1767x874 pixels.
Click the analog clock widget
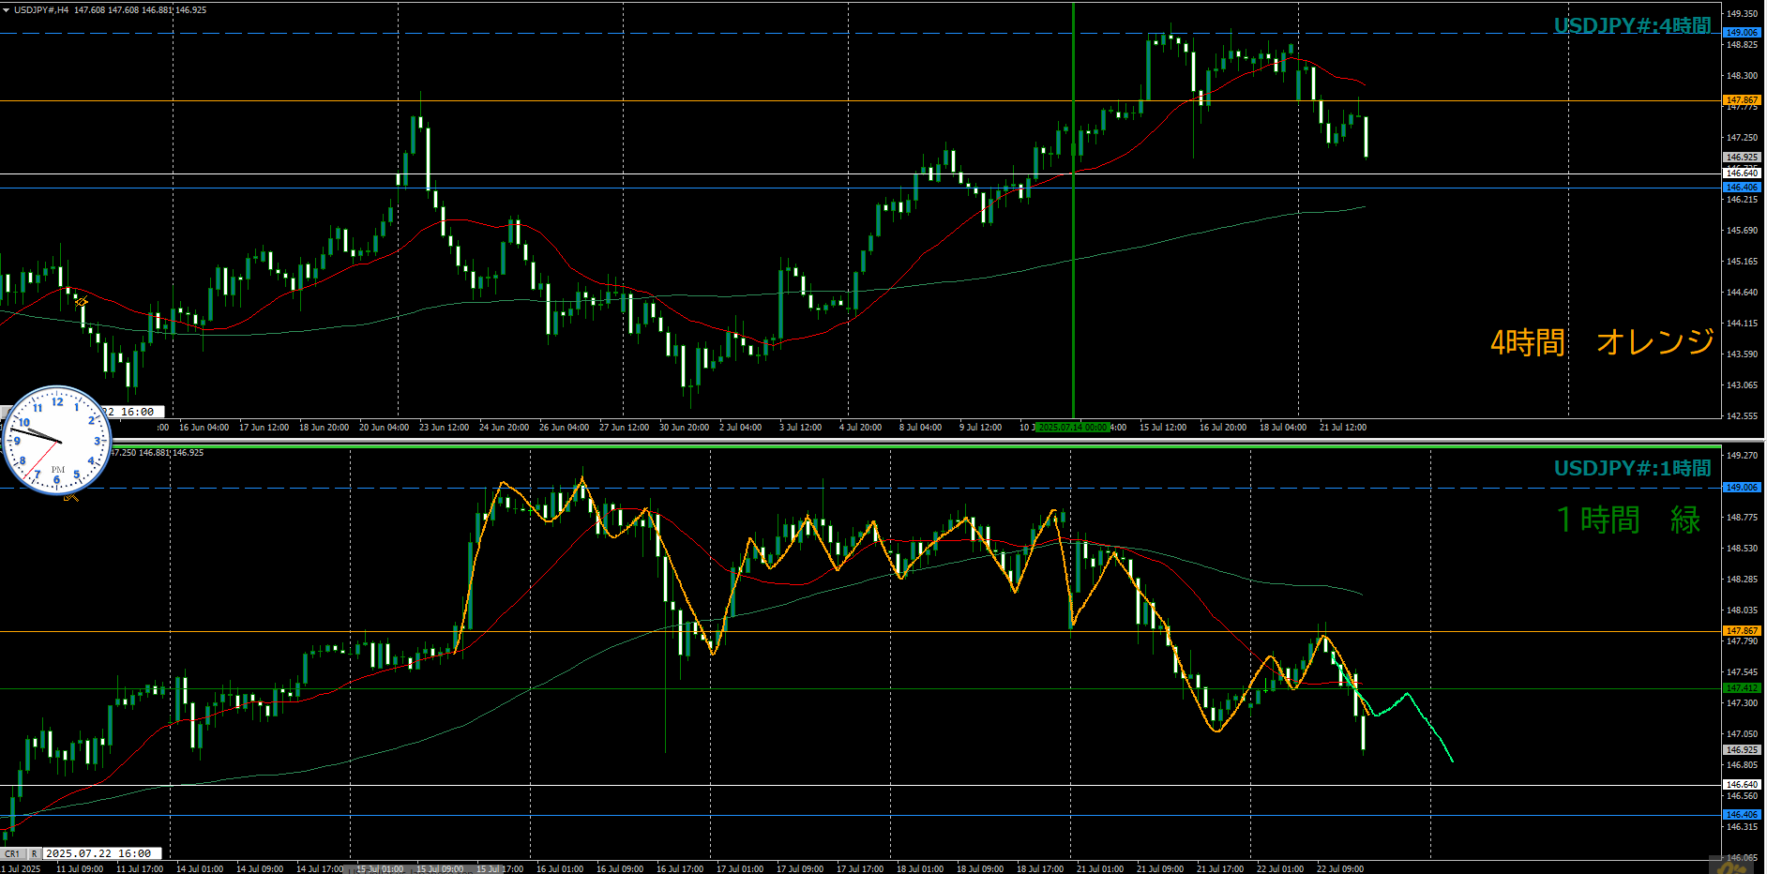[x=56, y=440]
